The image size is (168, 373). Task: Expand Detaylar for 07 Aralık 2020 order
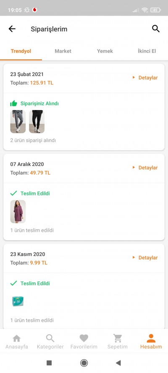coord(145,168)
